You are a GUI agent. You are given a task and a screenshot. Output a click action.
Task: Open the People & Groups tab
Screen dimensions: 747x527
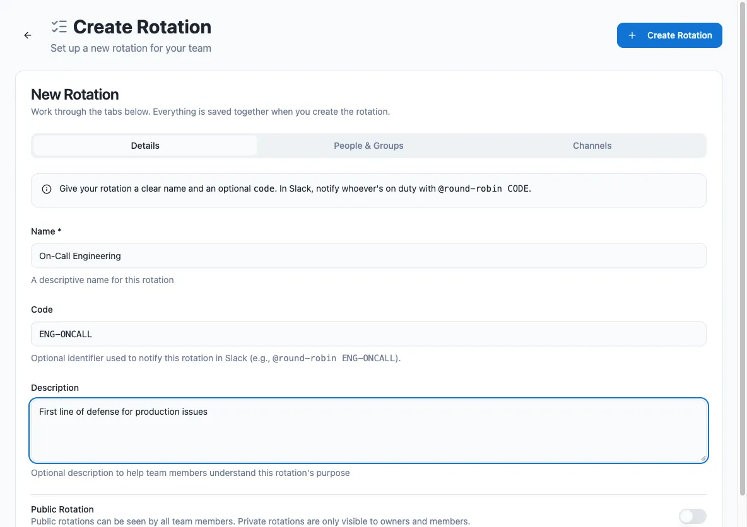click(x=368, y=146)
